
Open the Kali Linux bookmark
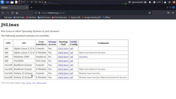[7, 17]
